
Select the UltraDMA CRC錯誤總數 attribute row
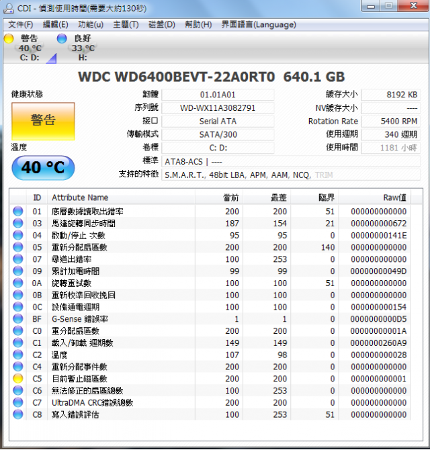coord(210,402)
